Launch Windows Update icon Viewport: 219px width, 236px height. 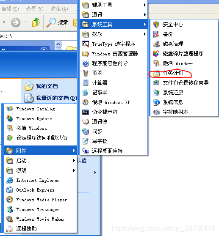[10, 118]
